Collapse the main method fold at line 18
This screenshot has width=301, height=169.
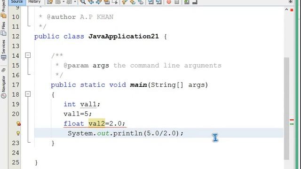tap(28, 94)
